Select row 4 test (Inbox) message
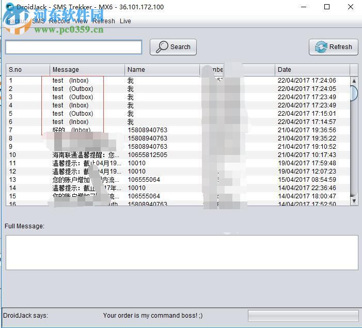 click(70, 105)
